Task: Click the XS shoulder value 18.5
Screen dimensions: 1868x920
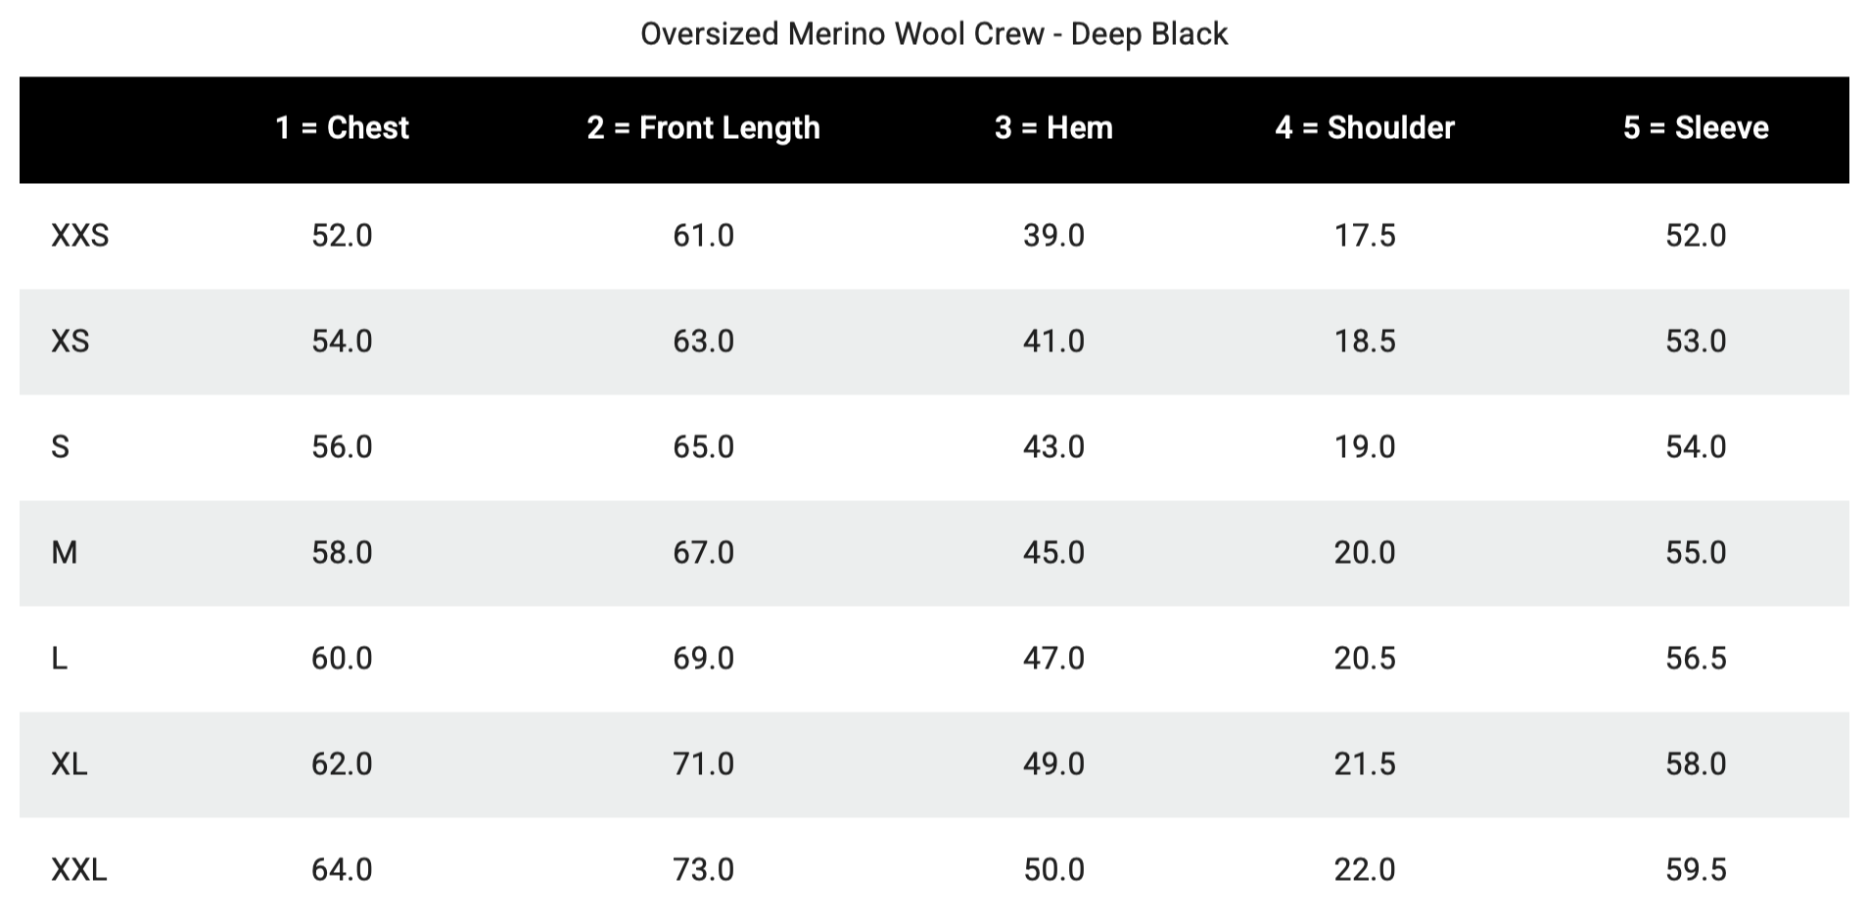Action: (1365, 342)
